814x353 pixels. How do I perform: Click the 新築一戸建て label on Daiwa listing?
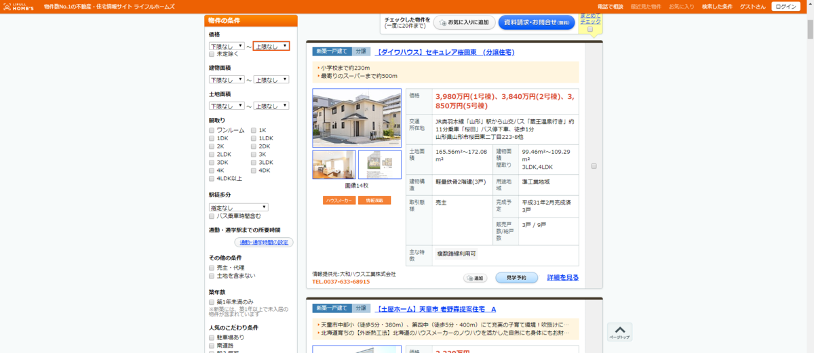[x=332, y=51]
